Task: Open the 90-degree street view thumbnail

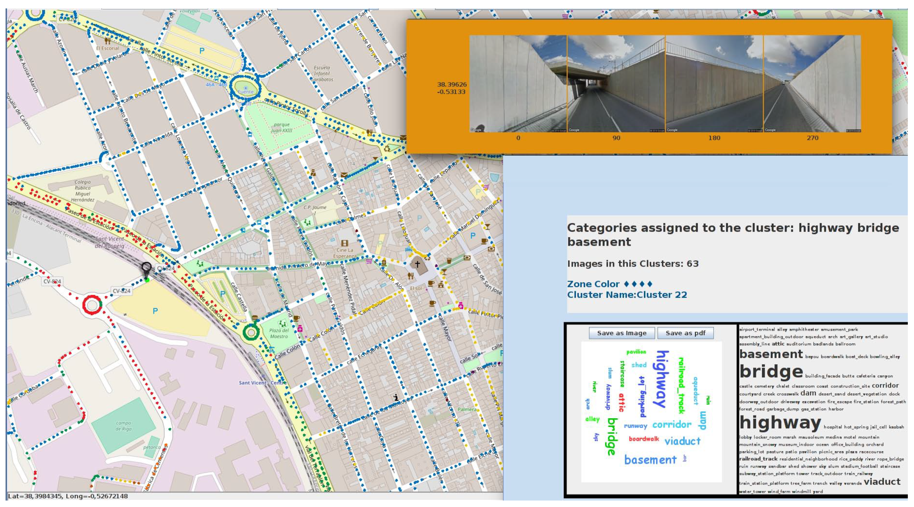Action: [x=616, y=84]
